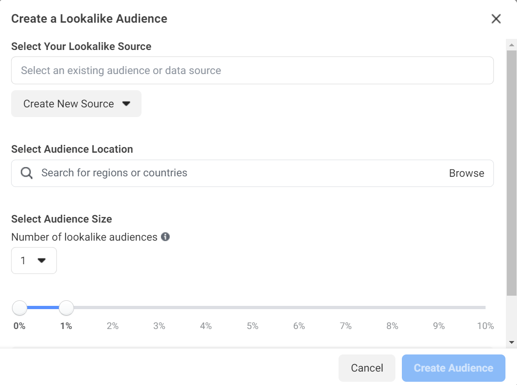The image size is (517, 385).
Task: Close the Create a Lookalike Audience dialog
Action: point(496,19)
